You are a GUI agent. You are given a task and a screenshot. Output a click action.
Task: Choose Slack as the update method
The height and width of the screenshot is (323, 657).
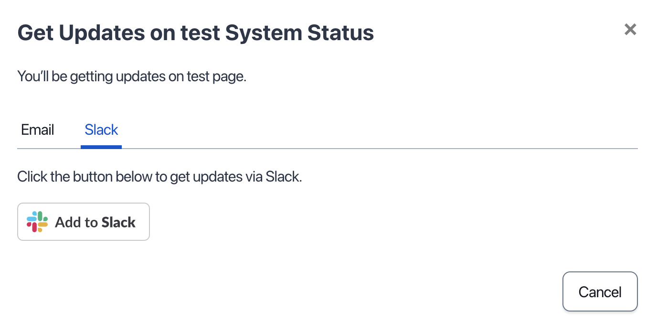click(x=101, y=130)
